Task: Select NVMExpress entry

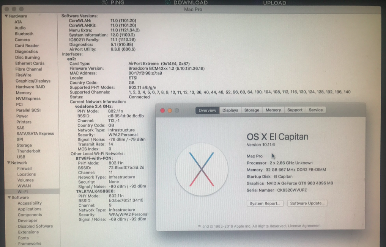Action: (28, 98)
